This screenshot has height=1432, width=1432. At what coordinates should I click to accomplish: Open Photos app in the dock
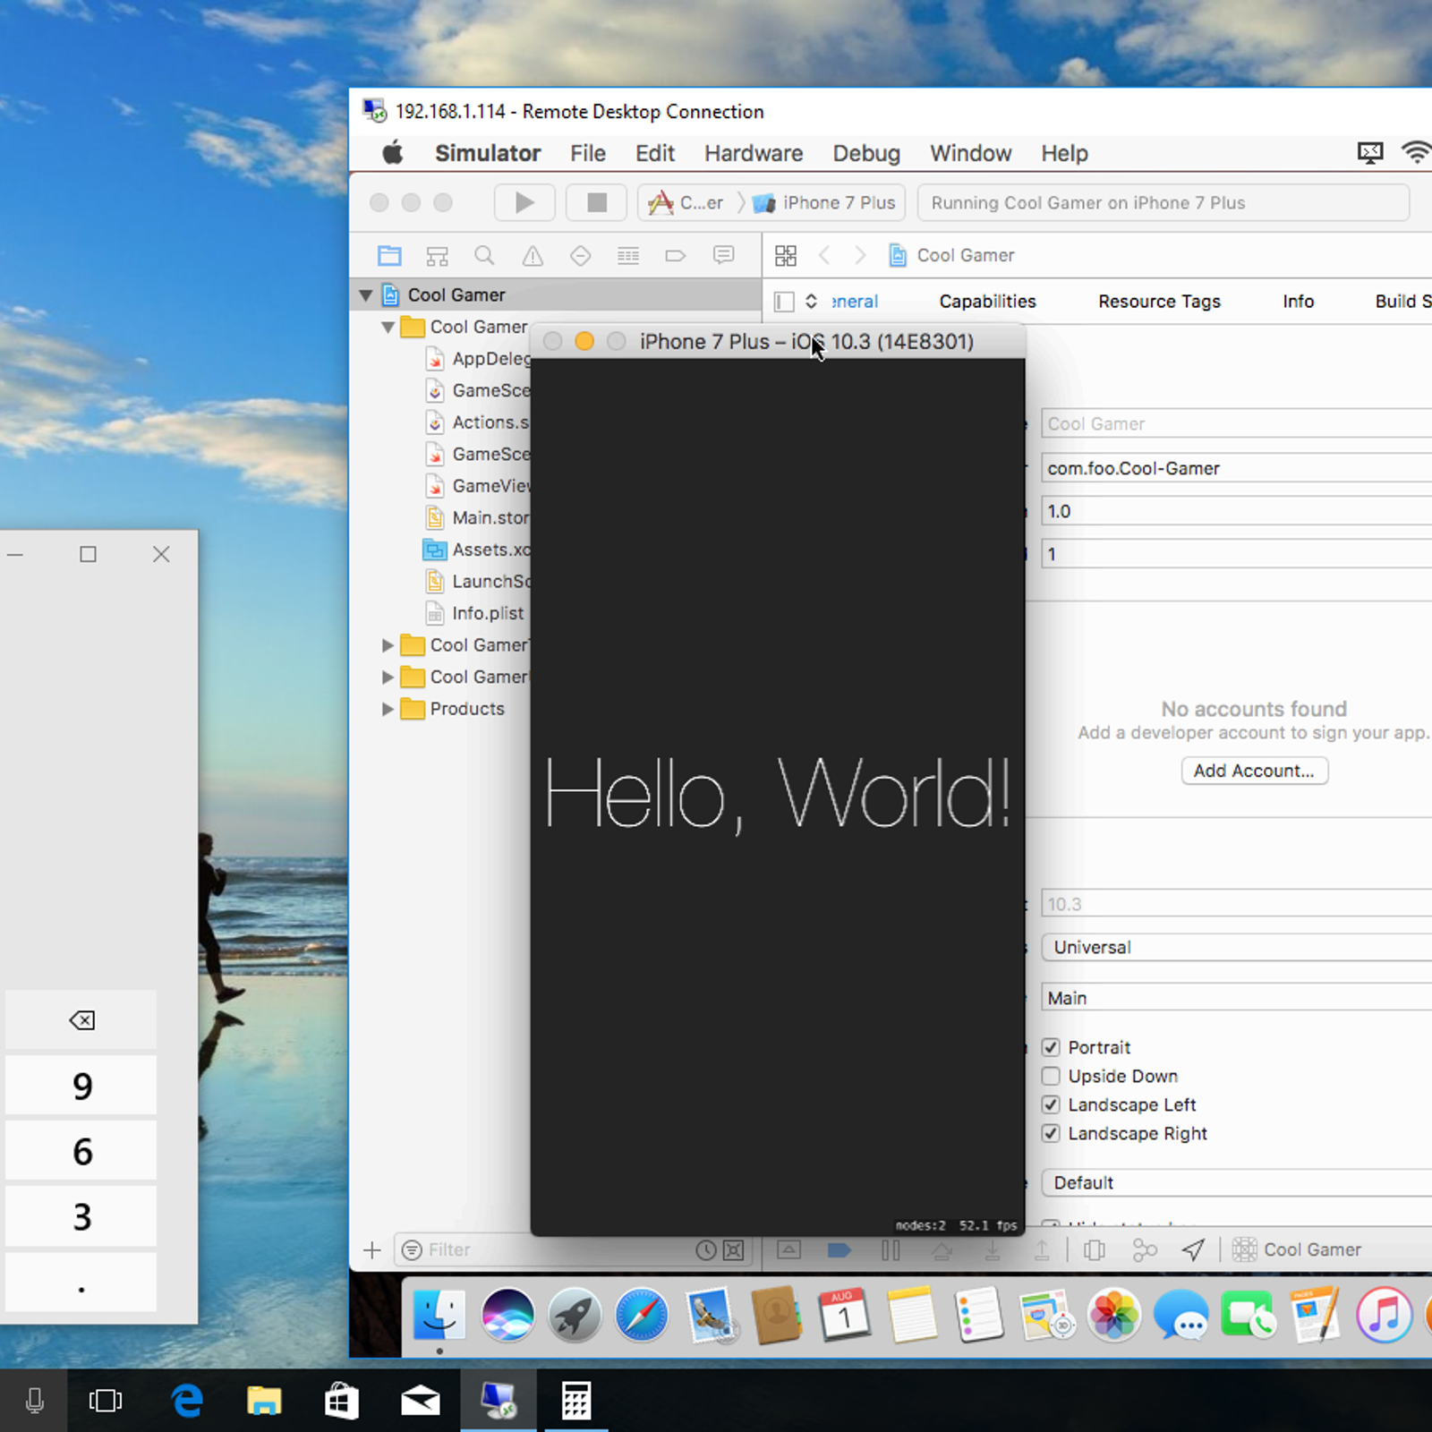(1114, 1316)
